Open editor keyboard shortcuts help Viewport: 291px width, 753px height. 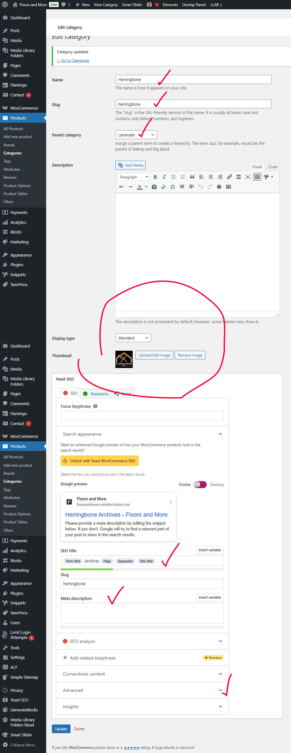pos(219,187)
